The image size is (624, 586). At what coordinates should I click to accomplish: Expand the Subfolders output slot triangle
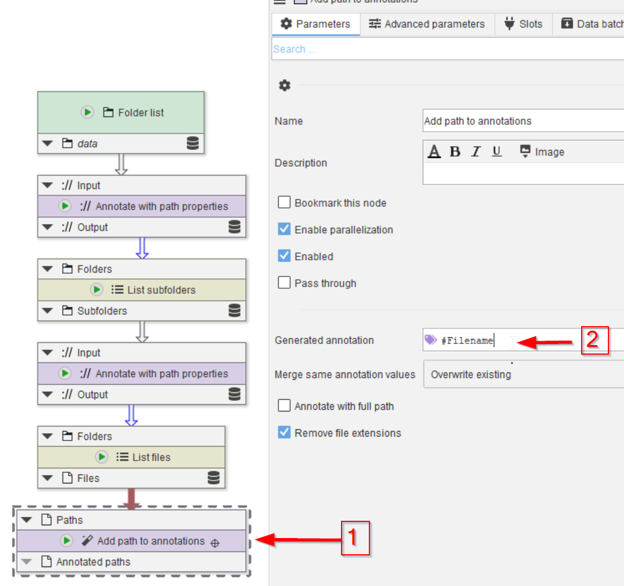47,311
